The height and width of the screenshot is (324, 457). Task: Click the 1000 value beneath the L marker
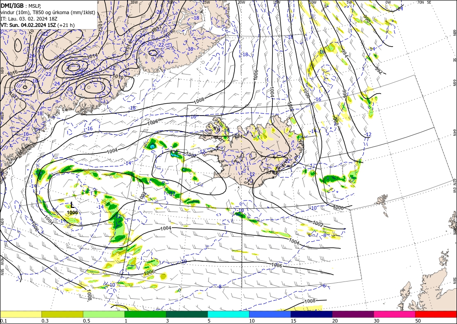pos(72,212)
